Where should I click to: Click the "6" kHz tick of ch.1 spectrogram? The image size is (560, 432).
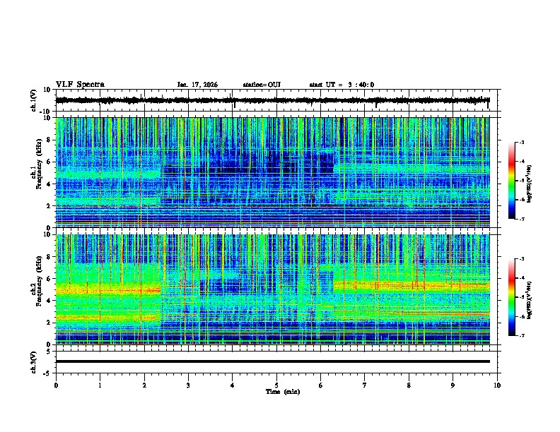coord(49,162)
